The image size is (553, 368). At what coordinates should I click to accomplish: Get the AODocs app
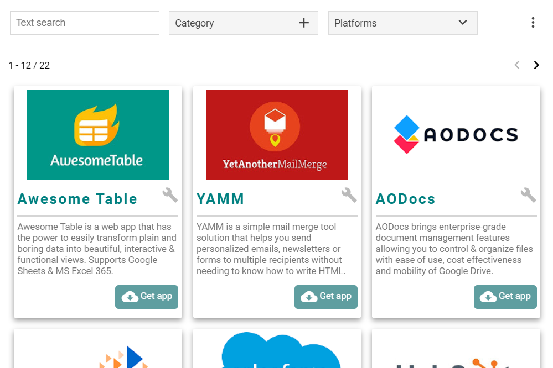(x=505, y=297)
